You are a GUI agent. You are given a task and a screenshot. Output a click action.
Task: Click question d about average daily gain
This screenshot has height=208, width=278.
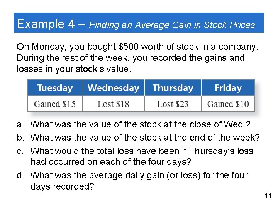132,181
